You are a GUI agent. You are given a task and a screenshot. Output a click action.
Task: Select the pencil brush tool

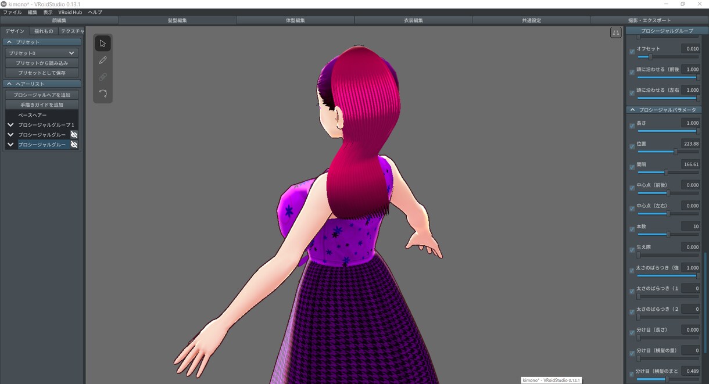[x=103, y=60]
